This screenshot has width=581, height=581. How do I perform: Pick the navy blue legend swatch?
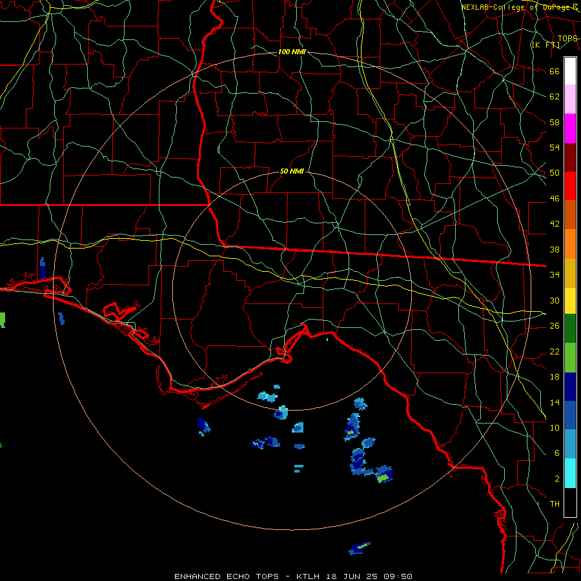pos(570,387)
